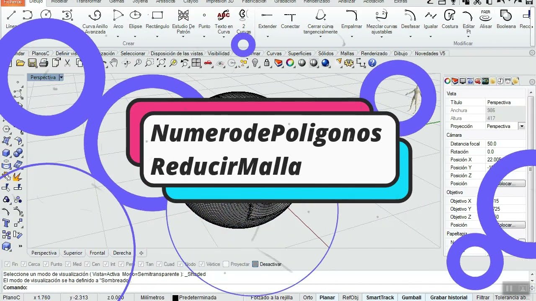The width and height of the screenshot is (536, 301).
Task: Click the Explode icon in left sidebar
Action: [18, 176]
